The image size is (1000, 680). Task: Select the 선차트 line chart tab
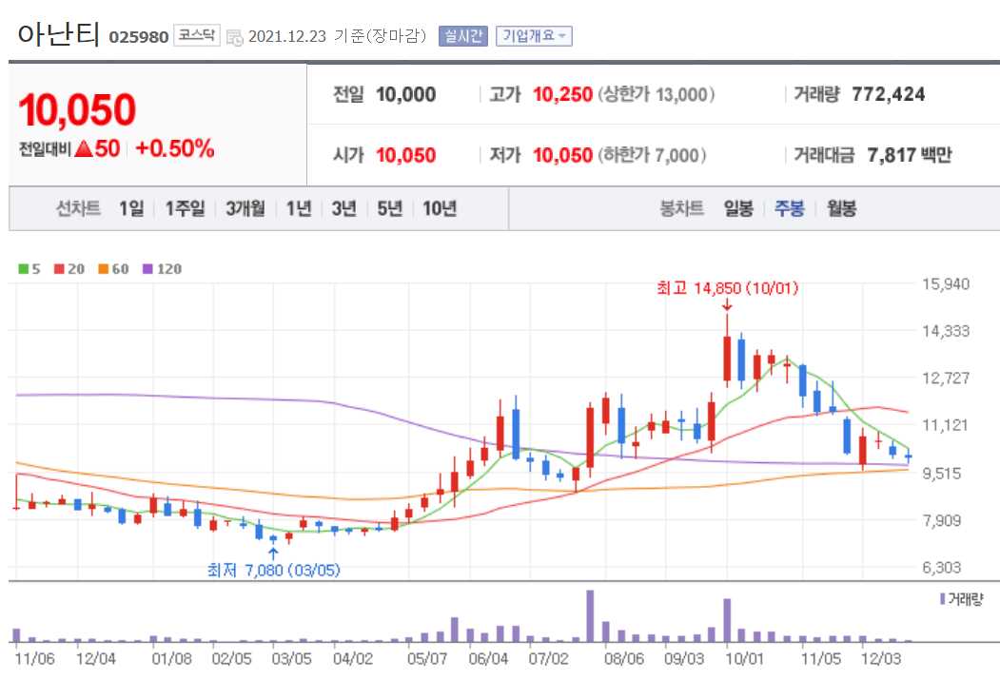[x=80, y=208]
